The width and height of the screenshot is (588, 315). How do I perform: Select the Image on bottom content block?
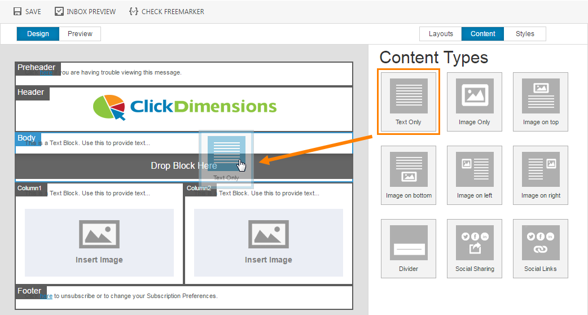[x=409, y=175]
